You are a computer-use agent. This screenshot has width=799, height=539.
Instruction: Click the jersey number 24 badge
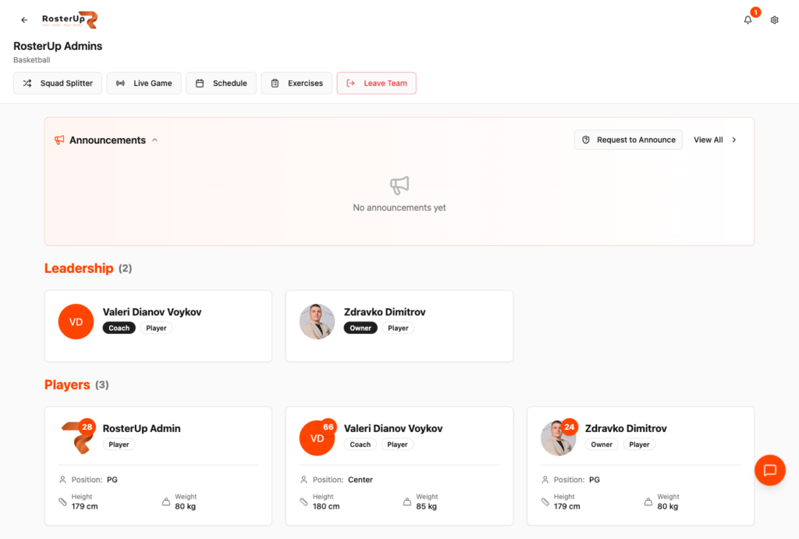point(569,427)
